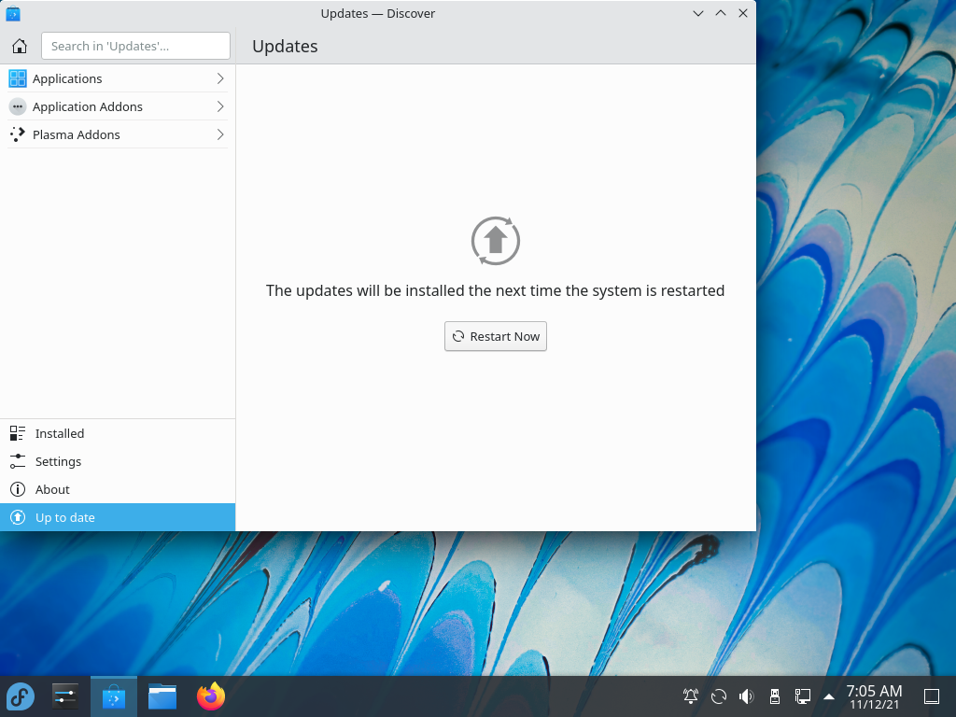Open Dolphin file manager from taskbar
The height and width of the screenshot is (717, 956).
tap(162, 696)
